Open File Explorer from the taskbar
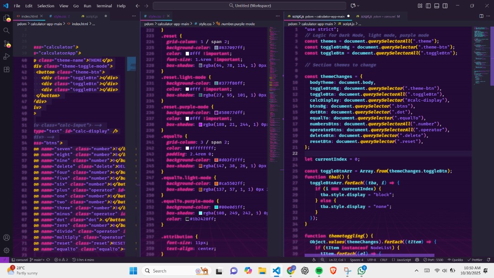Image resolution: width=494 pixels, height=278 pixels. 262,271
